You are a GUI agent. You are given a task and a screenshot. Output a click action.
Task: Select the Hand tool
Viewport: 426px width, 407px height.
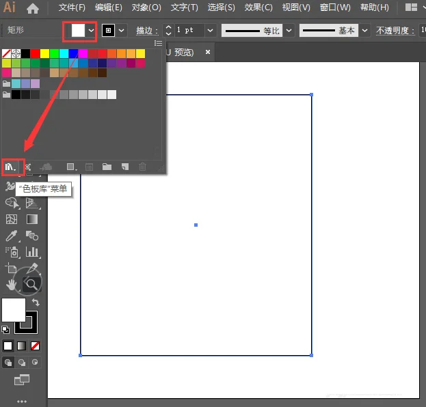[12, 283]
